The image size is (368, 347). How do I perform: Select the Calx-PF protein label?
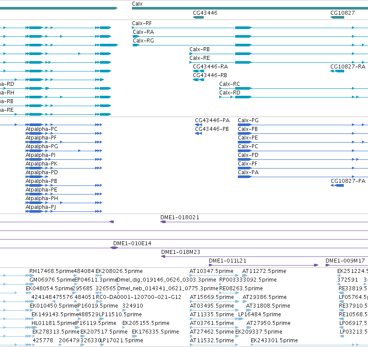tap(247, 164)
